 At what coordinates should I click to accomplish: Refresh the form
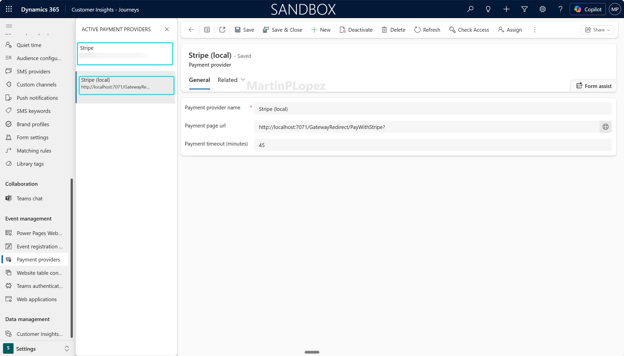coord(427,30)
